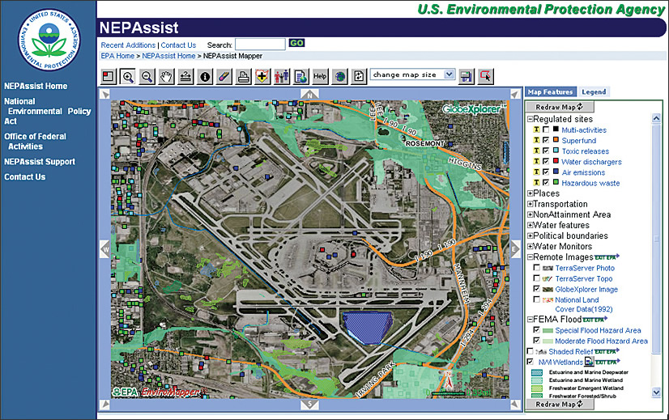Screen dimensions: 669x420
Task: Select the red rectangle selection tool
Action: click(485, 77)
